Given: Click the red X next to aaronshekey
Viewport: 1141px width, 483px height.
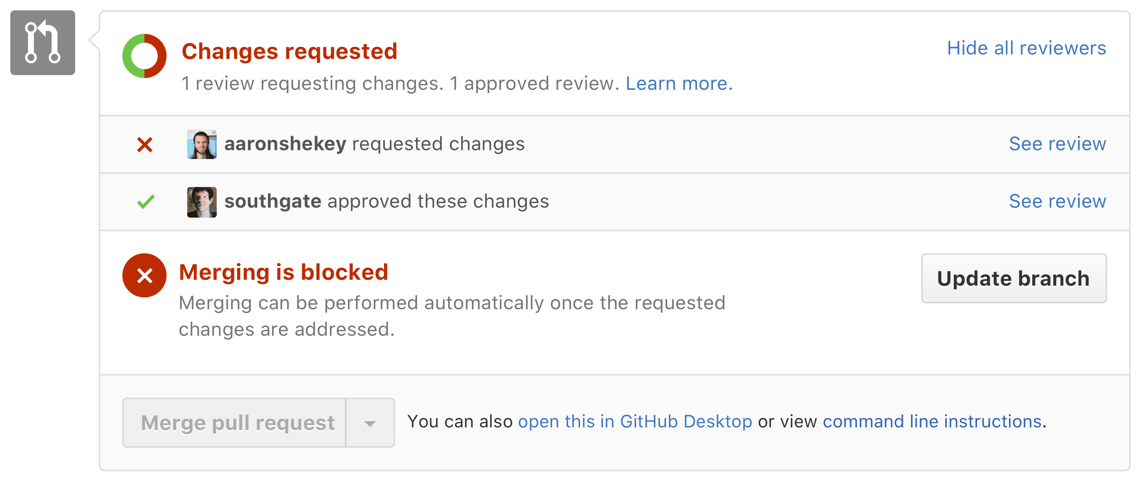Looking at the screenshot, I should (x=145, y=145).
